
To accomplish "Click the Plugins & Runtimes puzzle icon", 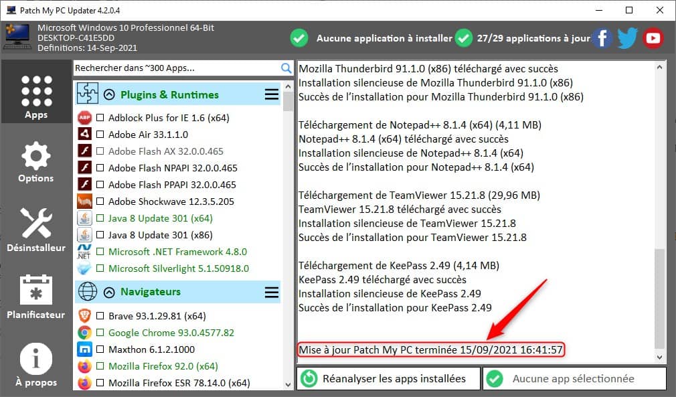I will 88,94.
